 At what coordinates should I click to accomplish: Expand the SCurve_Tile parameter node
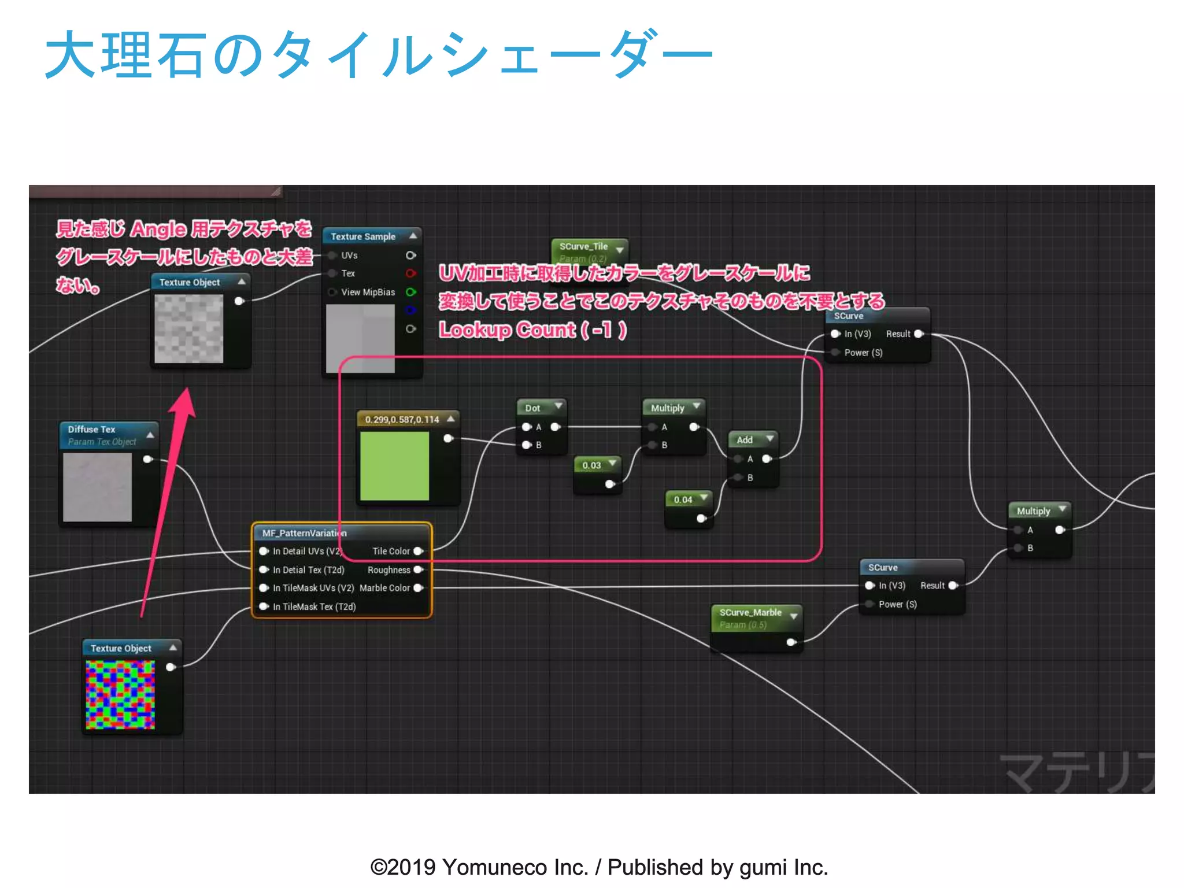point(620,250)
